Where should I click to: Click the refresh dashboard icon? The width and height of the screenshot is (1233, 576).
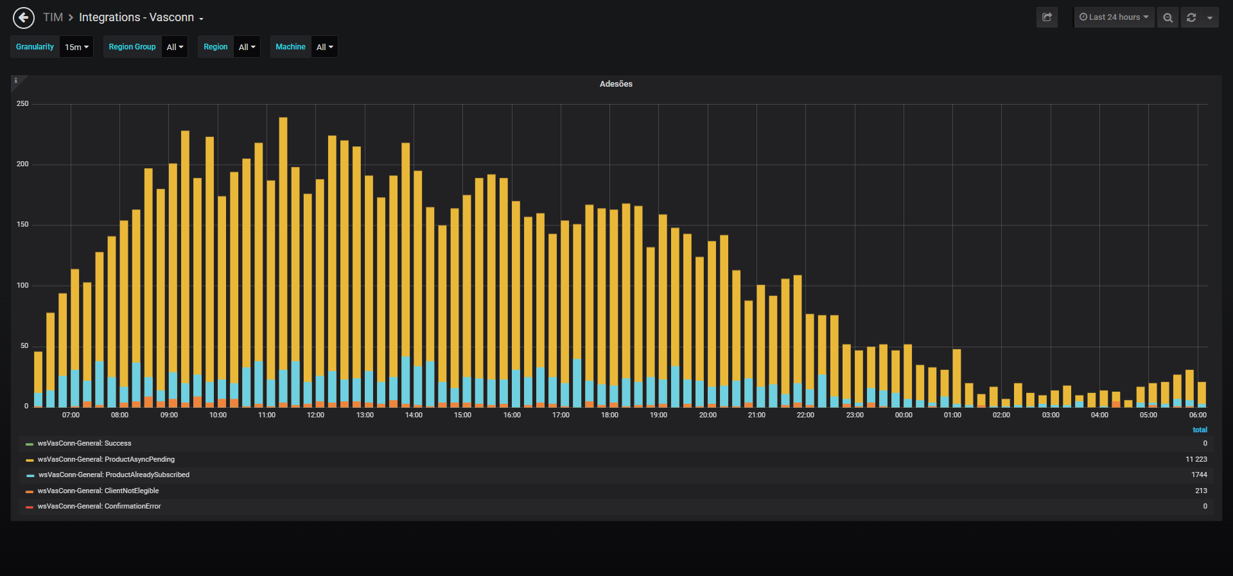[x=1191, y=17]
